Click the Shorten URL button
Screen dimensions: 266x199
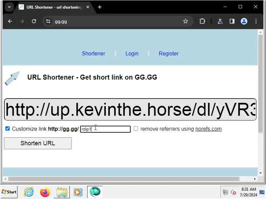38,143
